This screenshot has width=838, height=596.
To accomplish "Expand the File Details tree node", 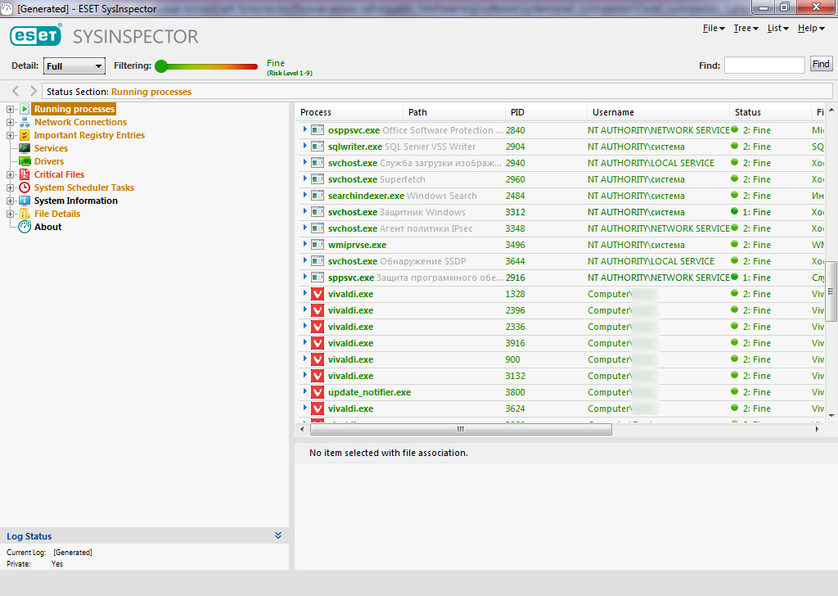I will 10,214.
